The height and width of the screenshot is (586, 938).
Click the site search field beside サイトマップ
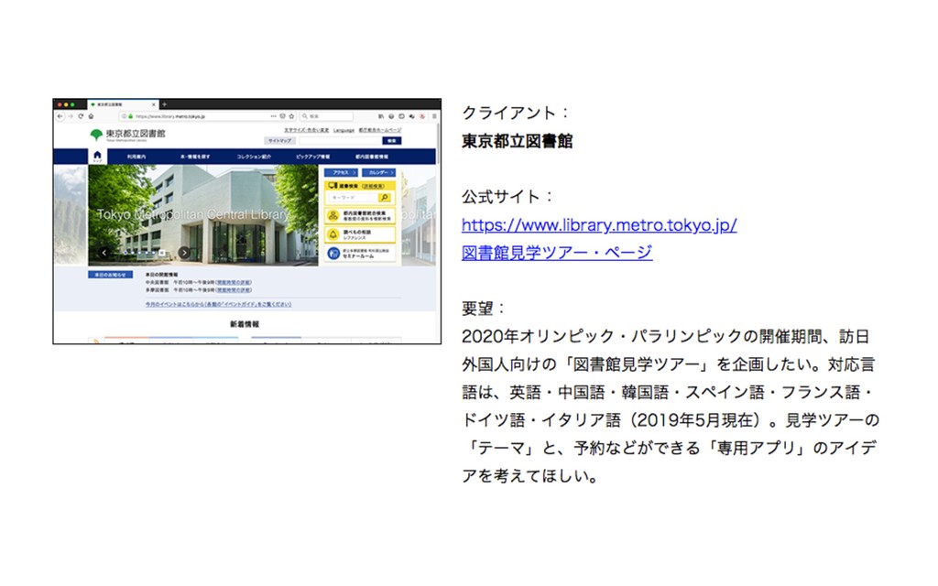point(340,140)
